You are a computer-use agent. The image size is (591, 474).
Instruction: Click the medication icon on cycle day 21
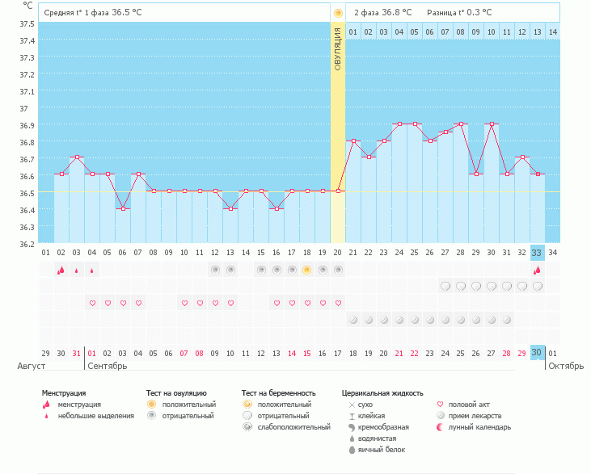pyautogui.click(x=353, y=320)
